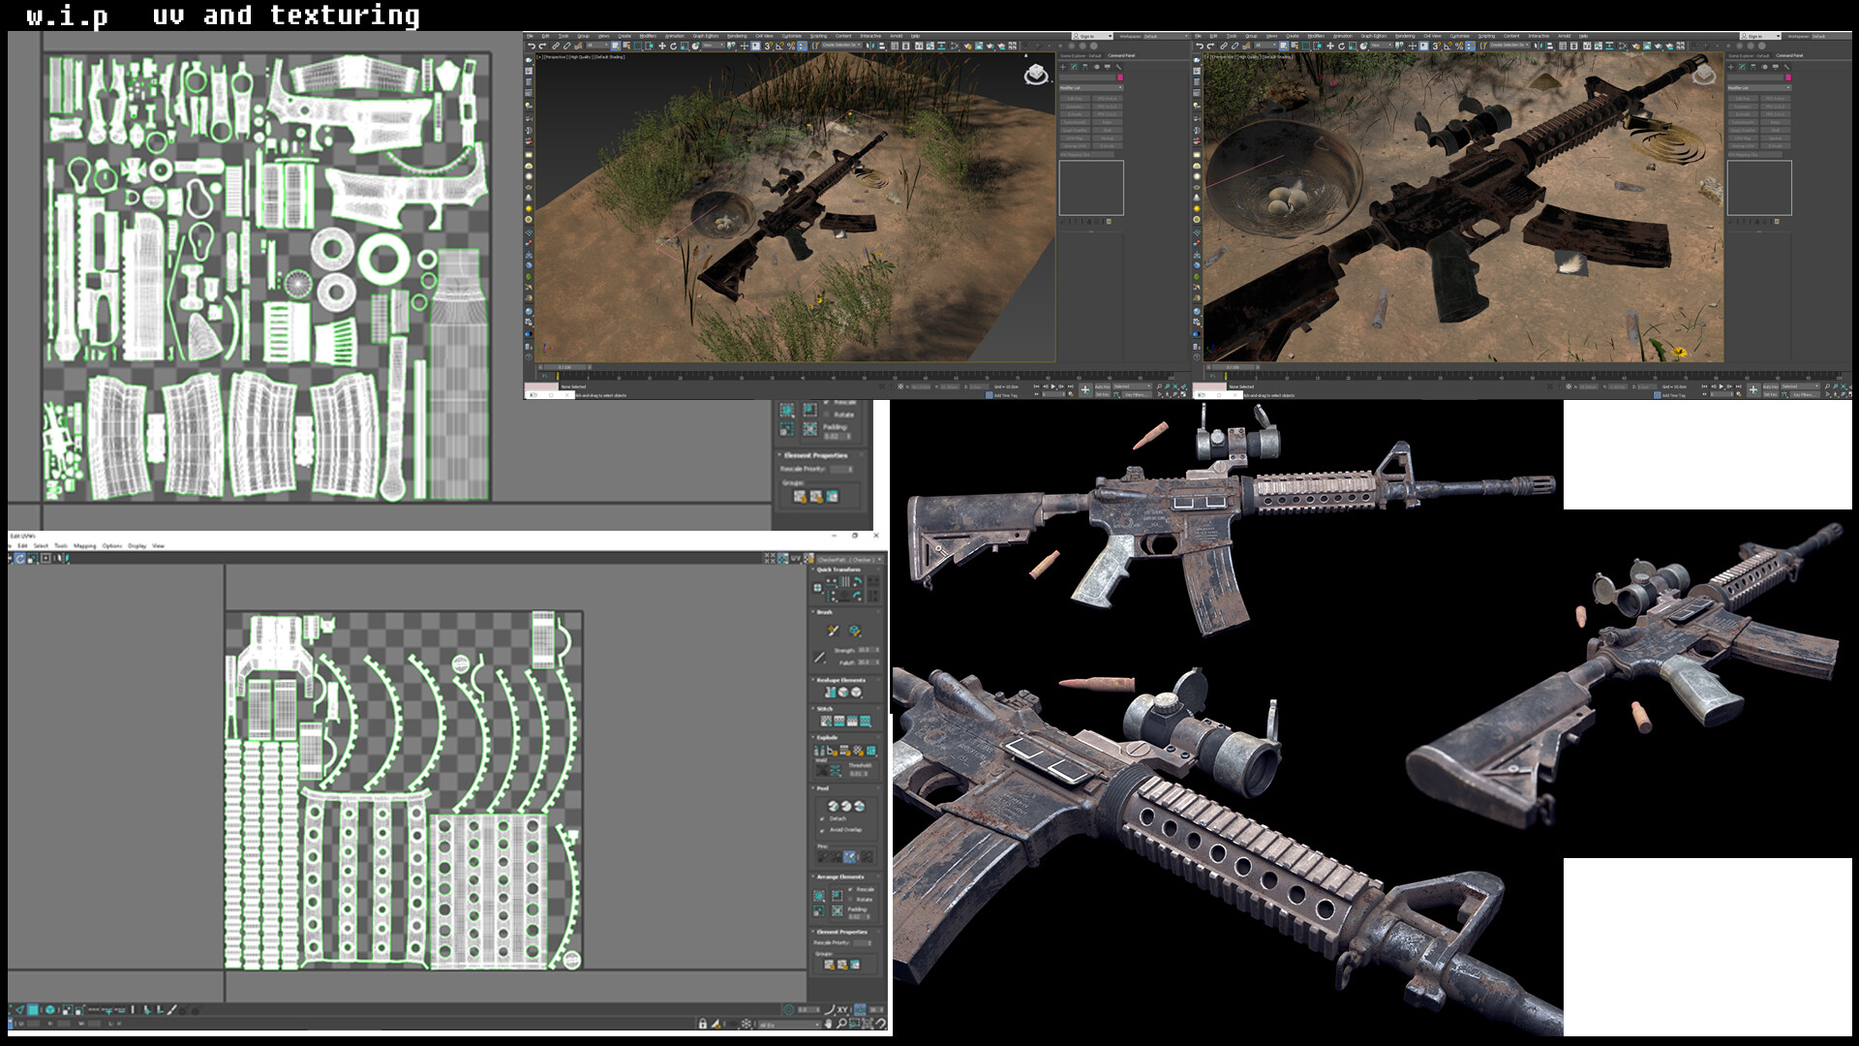Open the Mapping menu in the Edit UVWs window
The width and height of the screenshot is (1859, 1046).
click(x=86, y=545)
